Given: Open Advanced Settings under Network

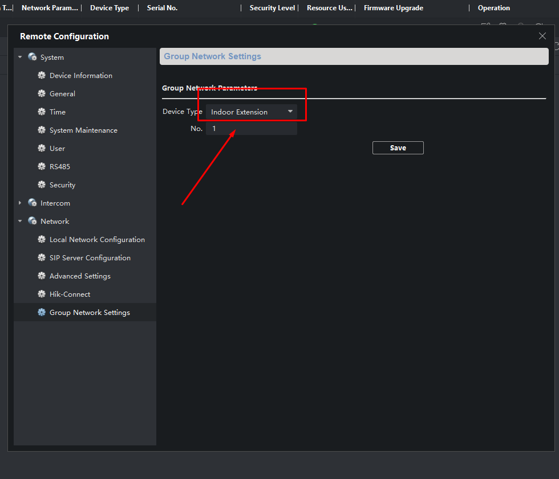Looking at the screenshot, I should [80, 276].
